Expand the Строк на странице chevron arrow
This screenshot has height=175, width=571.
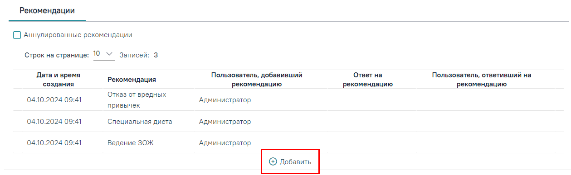pos(109,54)
